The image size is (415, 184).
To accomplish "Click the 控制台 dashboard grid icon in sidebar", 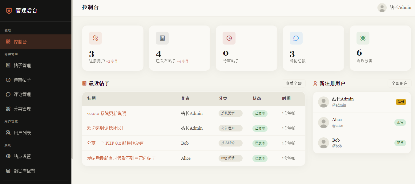I will pos(8,41).
